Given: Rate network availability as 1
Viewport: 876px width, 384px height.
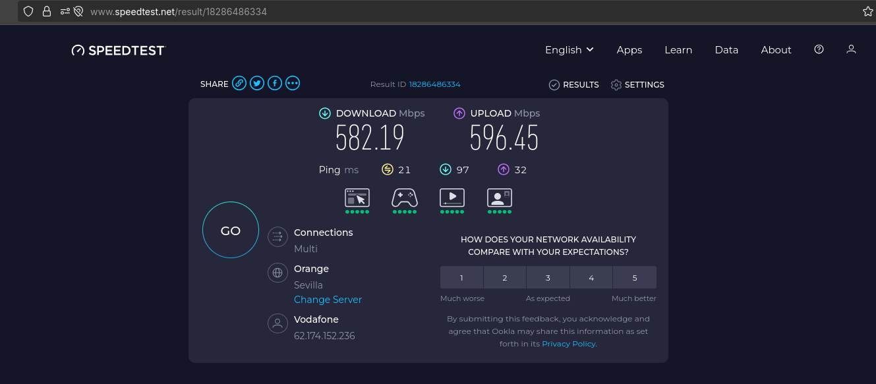Looking at the screenshot, I should point(461,278).
